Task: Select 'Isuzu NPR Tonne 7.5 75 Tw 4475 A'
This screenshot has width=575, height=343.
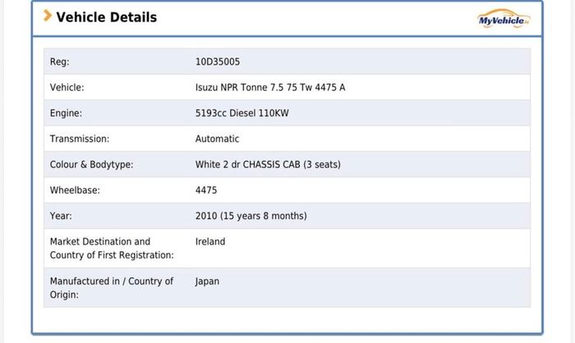Action: 270,87
